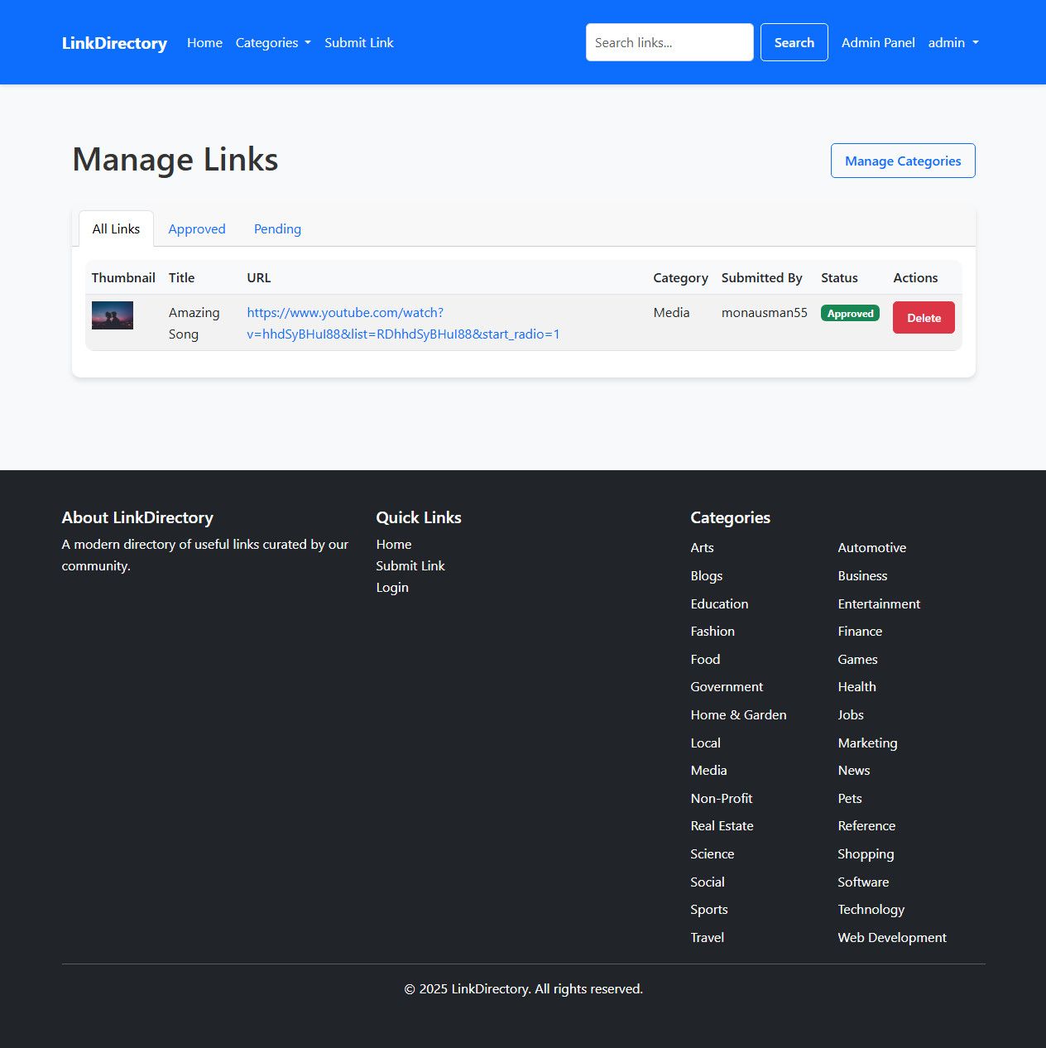Click the Category column header
The width and height of the screenshot is (1046, 1048).
point(680,278)
